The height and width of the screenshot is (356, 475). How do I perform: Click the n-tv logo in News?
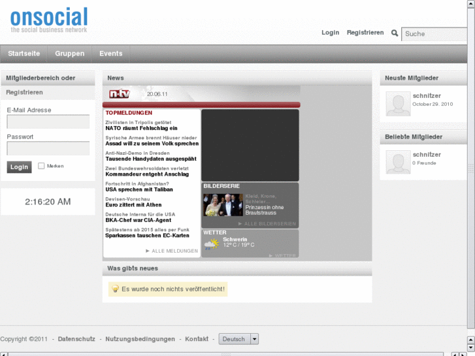click(x=120, y=94)
